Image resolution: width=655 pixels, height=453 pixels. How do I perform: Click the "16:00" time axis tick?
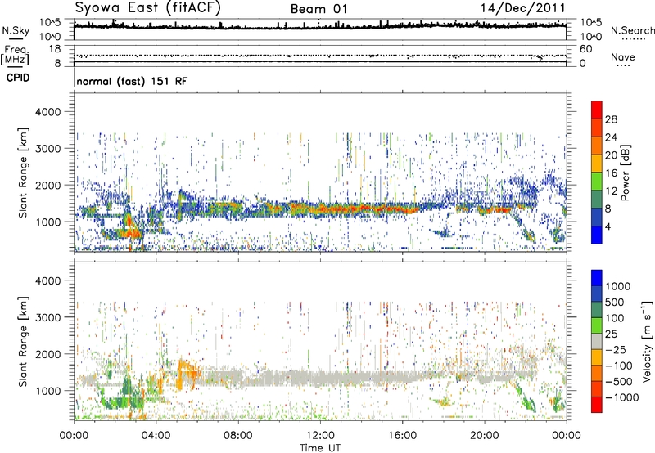(402, 436)
